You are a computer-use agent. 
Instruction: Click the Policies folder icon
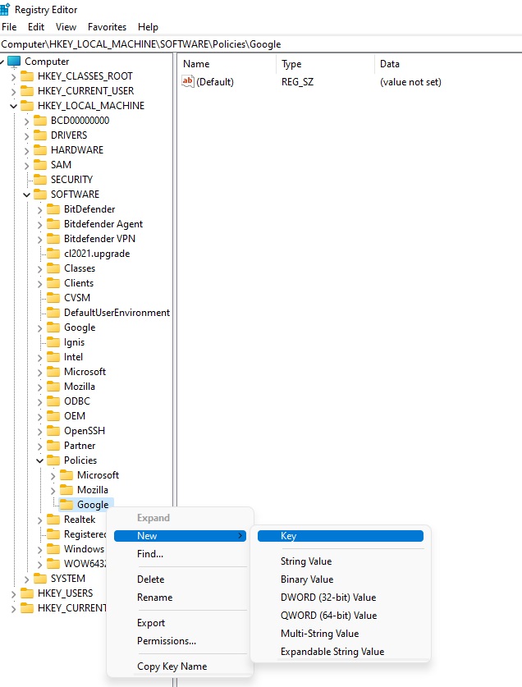(53, 460)
